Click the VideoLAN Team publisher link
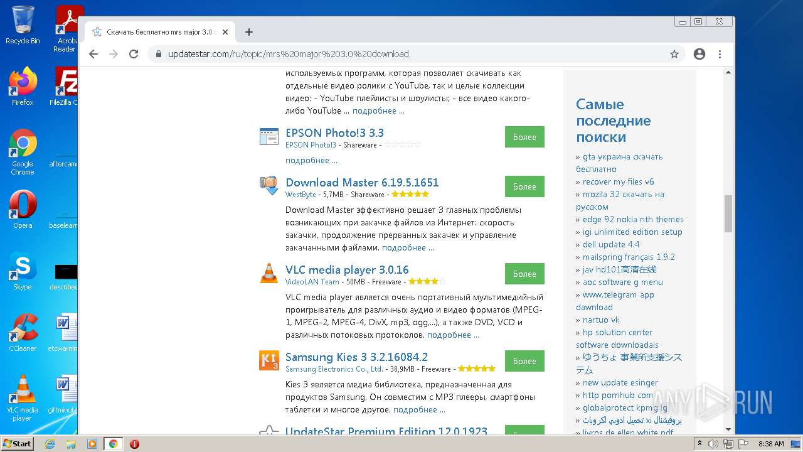 (x=312, y=282)
